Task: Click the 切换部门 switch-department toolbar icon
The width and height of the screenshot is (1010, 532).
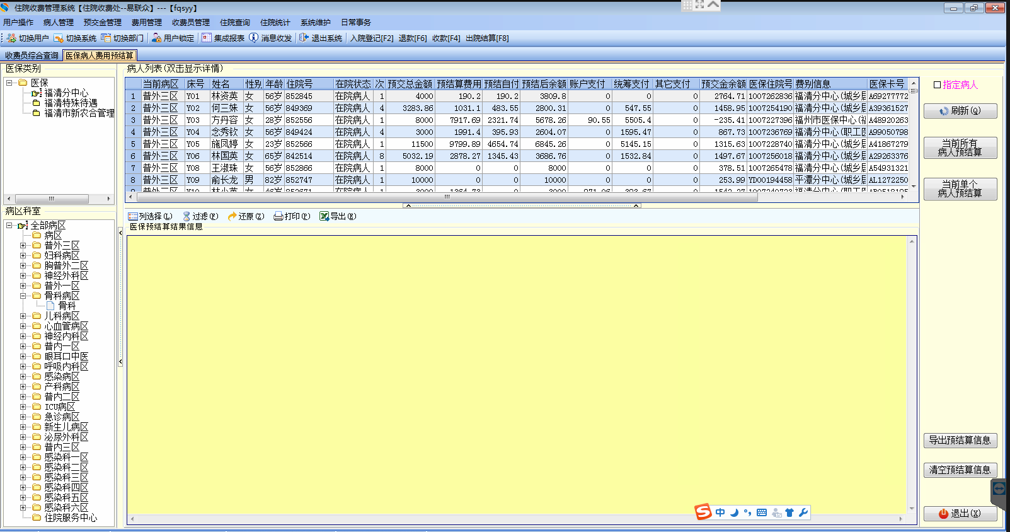Action: pos(106,38)
